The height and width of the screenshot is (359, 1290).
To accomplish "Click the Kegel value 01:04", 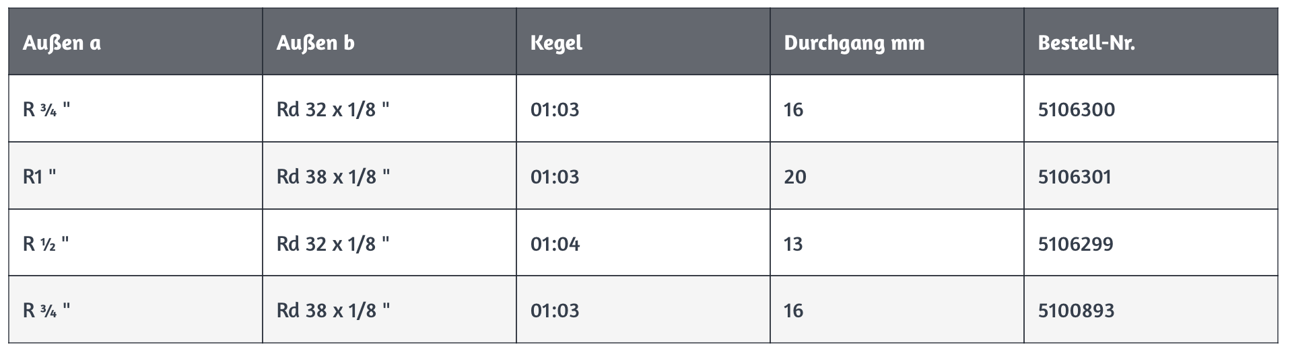I will 555,244.
